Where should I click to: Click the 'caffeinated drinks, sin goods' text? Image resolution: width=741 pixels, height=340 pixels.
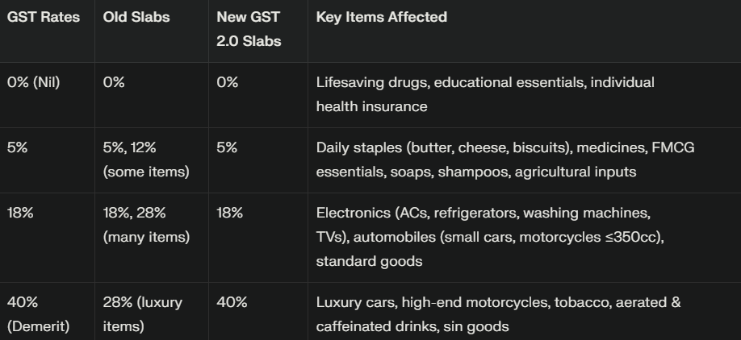tap(412, 326)
